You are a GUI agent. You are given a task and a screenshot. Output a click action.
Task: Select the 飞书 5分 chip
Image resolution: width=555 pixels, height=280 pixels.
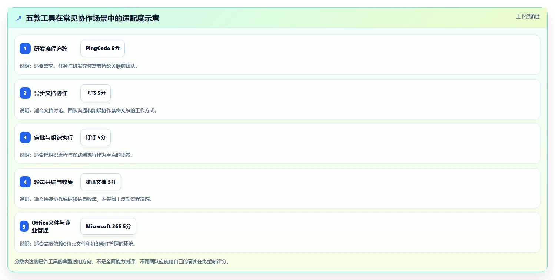pos(96,93)
